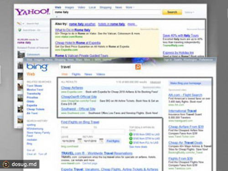Select the News tab on Yahoo
Image resolution: width=228 pixels, height=171 pixels.
tap(119, 7)
